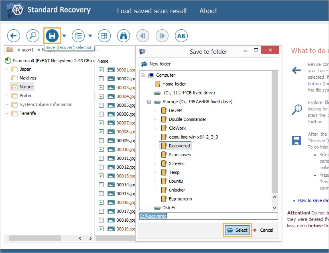
Task: Click the back arrow toolbar button
Action: 14,36
